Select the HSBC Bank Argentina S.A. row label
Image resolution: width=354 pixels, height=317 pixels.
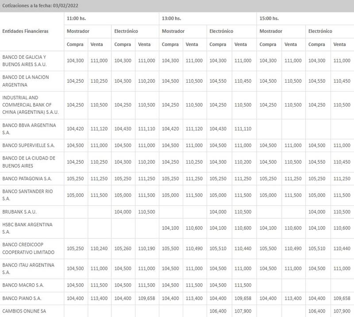coord(27,228)
